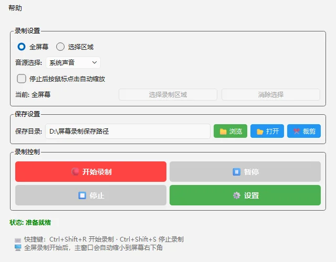Click the 保存目录 path input field

coord(128,131)
